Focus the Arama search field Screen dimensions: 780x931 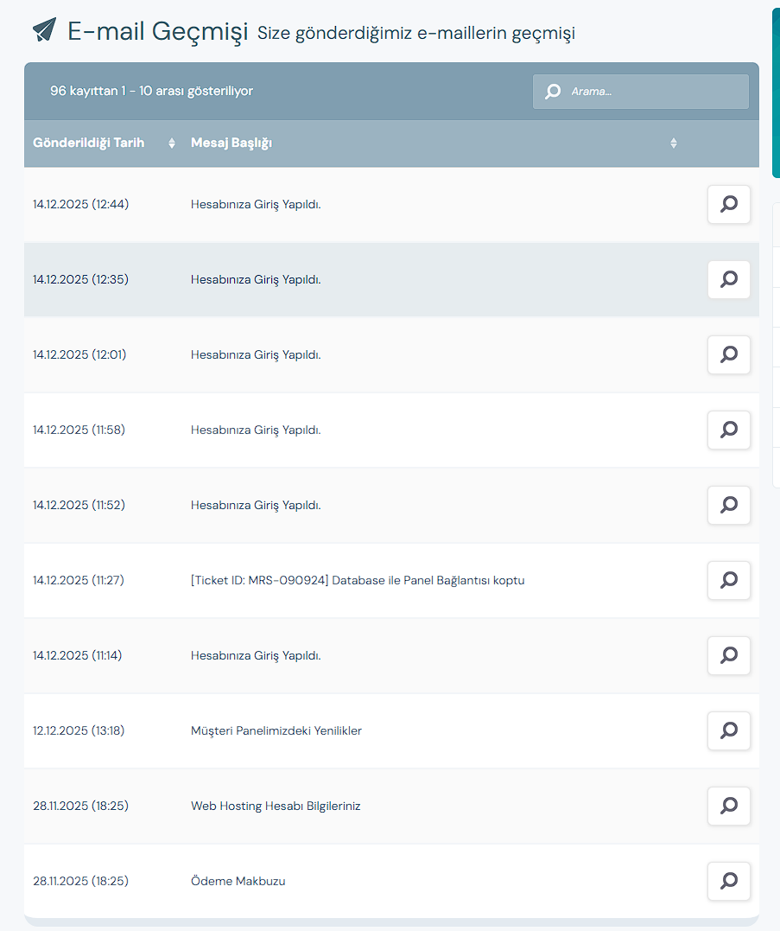coord(641,92)
